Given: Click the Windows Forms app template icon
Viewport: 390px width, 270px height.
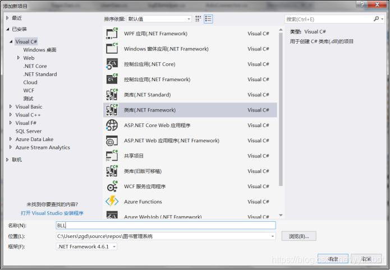Looking at the screenshot, I should (112, 49).
